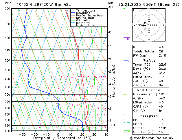This screenshot has width=182, height=140.
Task: Click the 'Hodograph' section heading
Action: coord(149,116)
